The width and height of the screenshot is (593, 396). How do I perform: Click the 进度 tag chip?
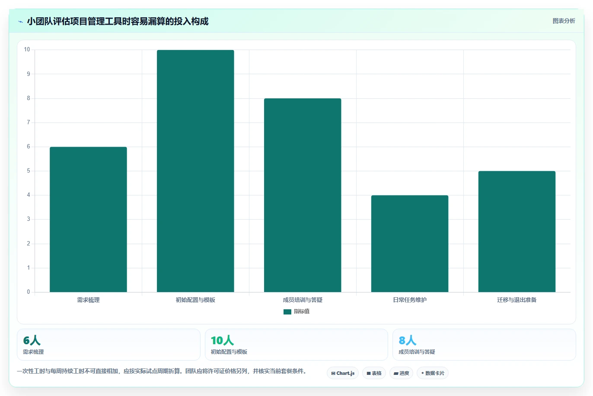tap(402, 373)
